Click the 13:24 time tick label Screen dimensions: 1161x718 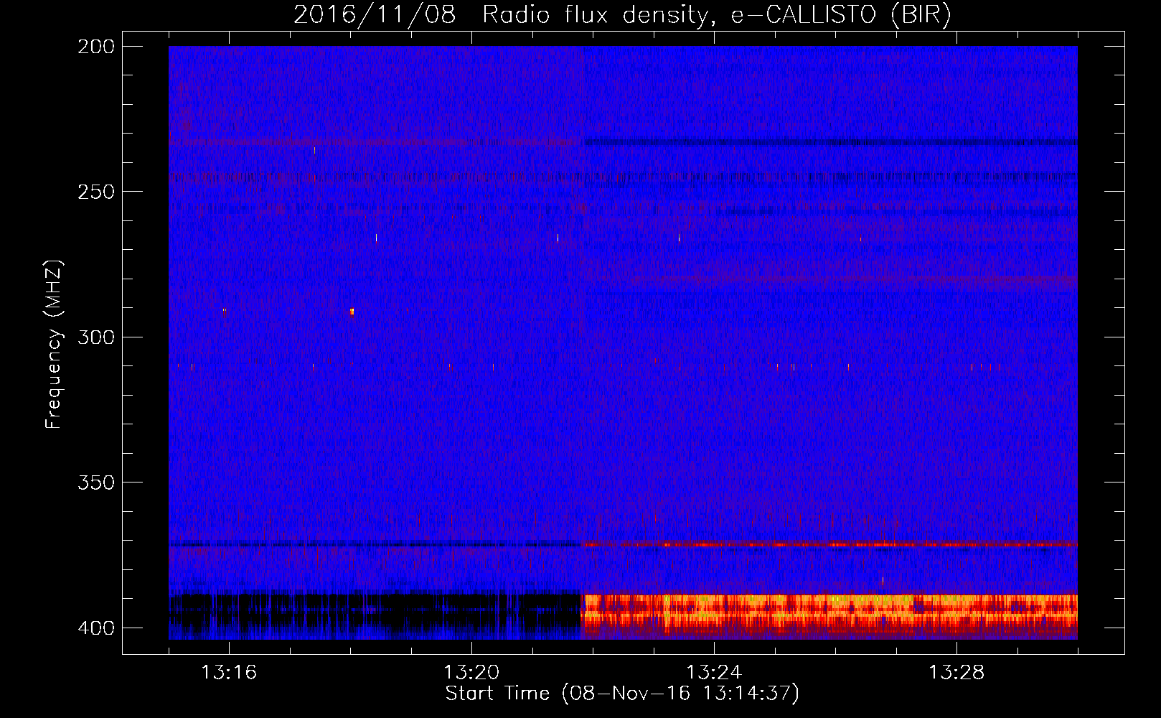tap(714, 673)
